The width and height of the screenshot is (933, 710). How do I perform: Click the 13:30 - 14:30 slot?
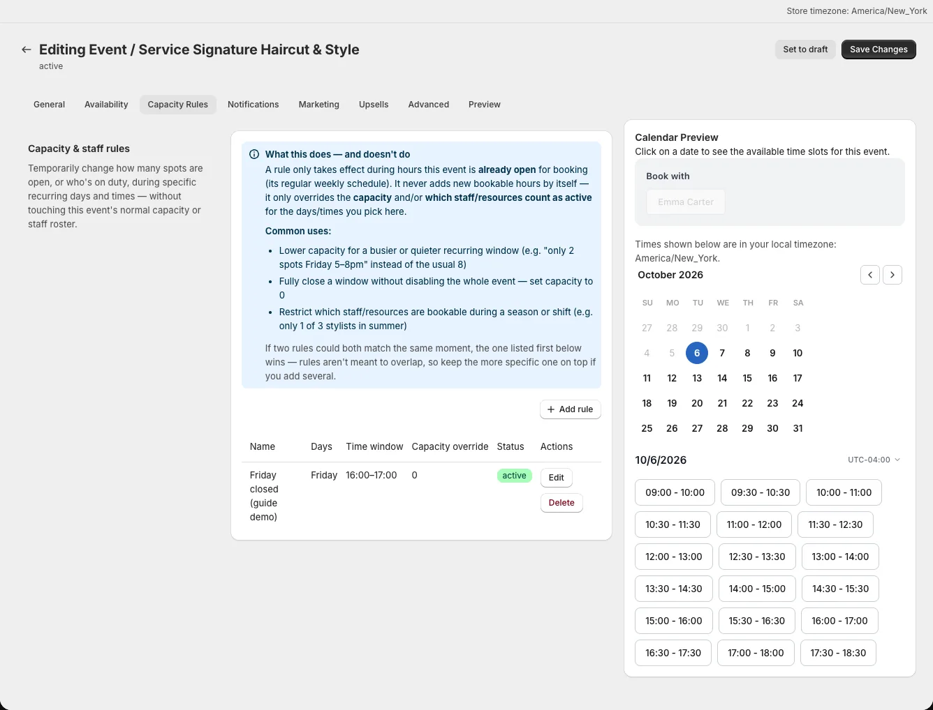[674, 589]
